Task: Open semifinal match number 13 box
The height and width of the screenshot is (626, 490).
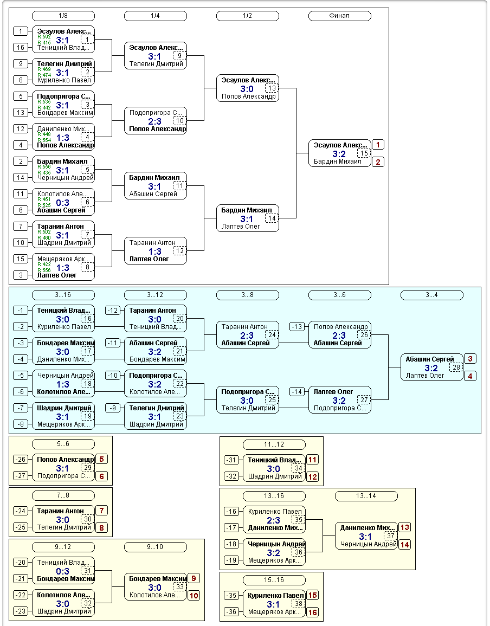Action: pos(272,88)
